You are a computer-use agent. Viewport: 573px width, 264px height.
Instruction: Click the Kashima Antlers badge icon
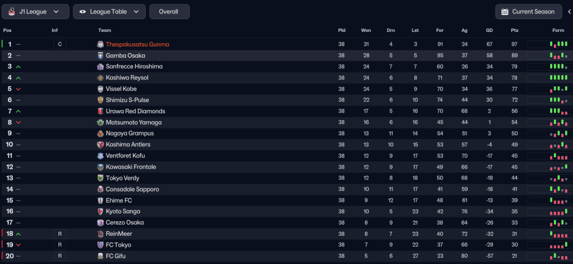pos(100,145)
